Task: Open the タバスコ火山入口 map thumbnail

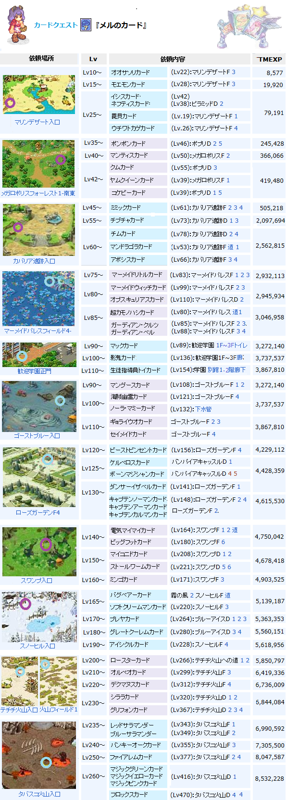Action: pyautogui.click(x=39, y=755)
